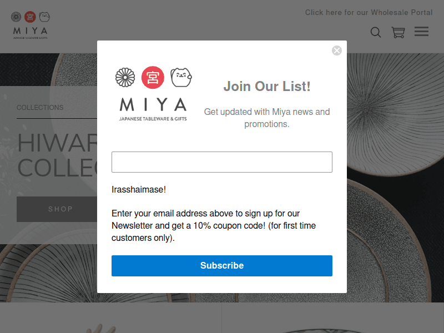This screenshot has height=333, width=444.
Task: Click the MIYA wordmark text in the popup
Action: tap(153, 105)
